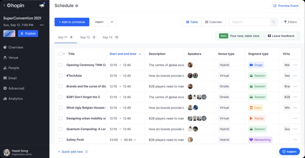Expand the Import dropdown arrow
This screenshot has height=158, width=305.
pos(112,22)
